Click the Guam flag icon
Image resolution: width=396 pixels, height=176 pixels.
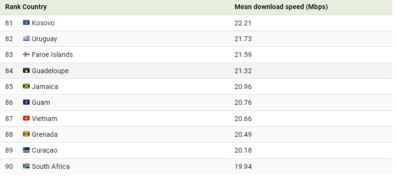(26, 102)
